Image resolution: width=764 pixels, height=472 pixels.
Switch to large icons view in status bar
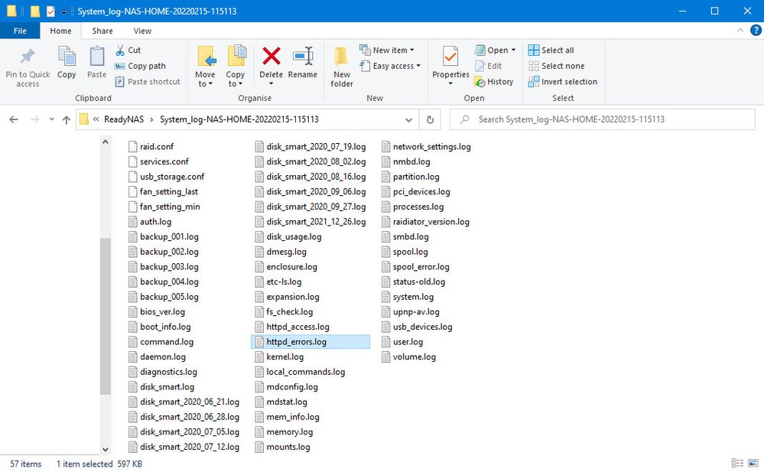753,464
